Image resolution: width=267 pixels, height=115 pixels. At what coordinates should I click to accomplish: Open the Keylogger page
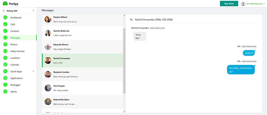pyautogui.click(x=15, y=85)
